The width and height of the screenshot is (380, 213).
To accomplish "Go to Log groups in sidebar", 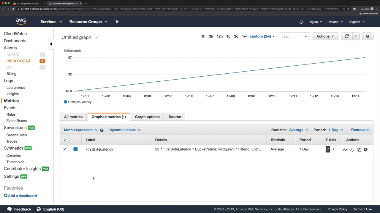I will 16,87.
